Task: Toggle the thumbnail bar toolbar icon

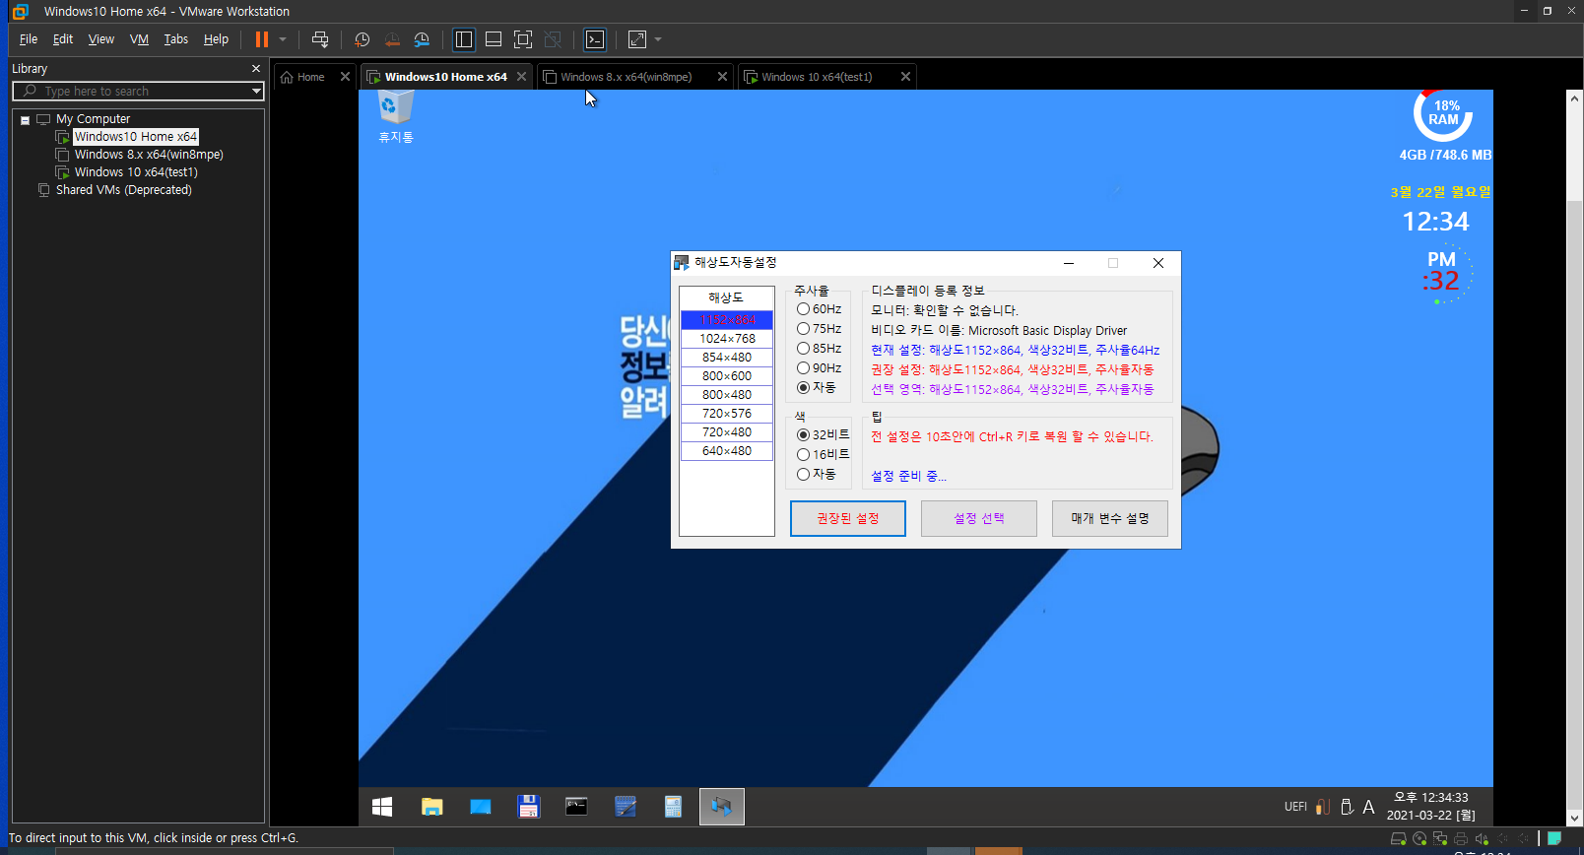Action: tap(494, 39)
